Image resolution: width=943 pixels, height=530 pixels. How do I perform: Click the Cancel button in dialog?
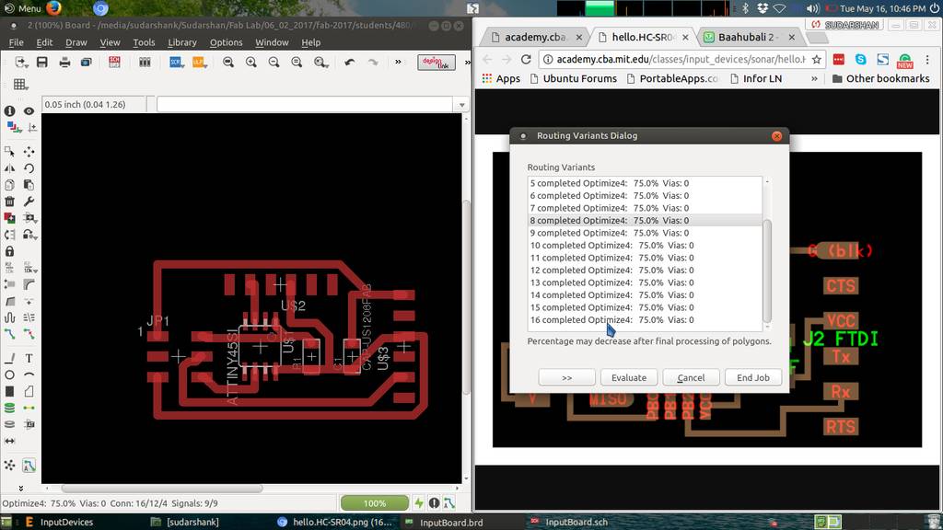(691, 377)
